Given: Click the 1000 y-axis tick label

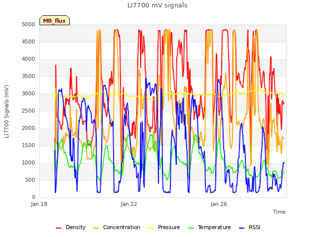Looking at the screenshot, I should (29, 163).
